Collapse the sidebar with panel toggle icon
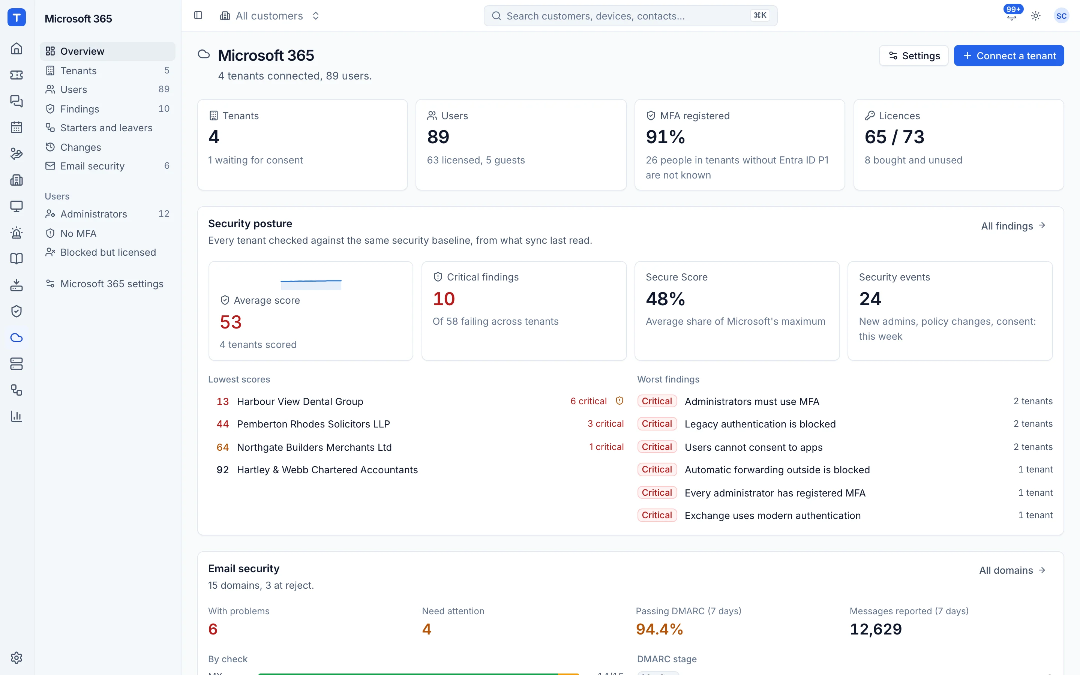 [x=198, y=16]
